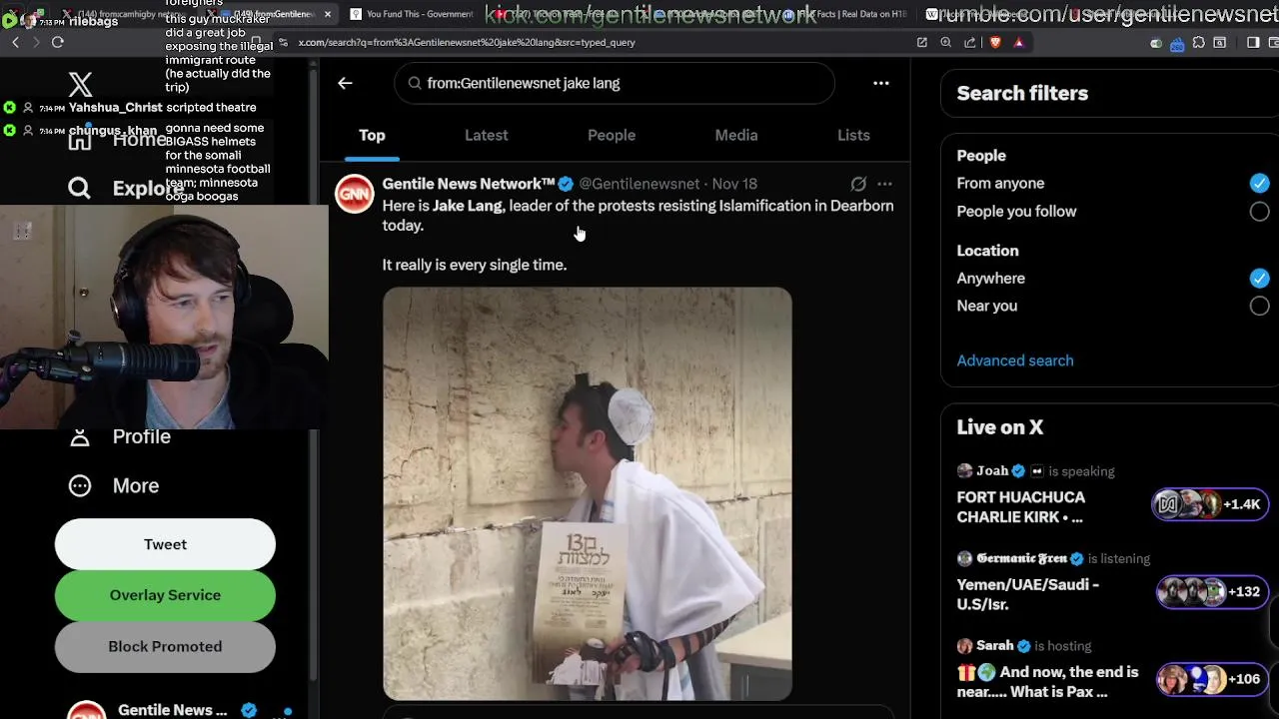Click the +1.4K listeners avatar badge
Screen dimensions: 1279x719
point(1209,504)
